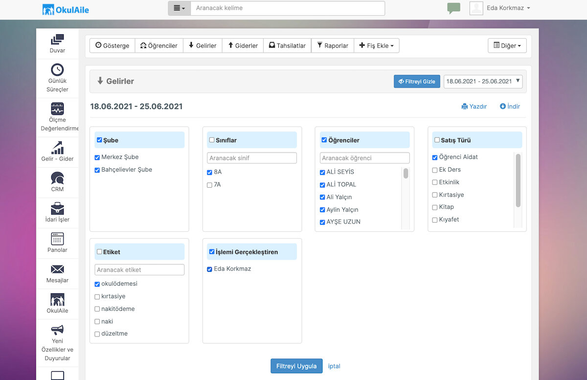This screenshot has height=380, width=587.
Task: Open İdari İşler briefcase icon
Action: coord(57,208)
